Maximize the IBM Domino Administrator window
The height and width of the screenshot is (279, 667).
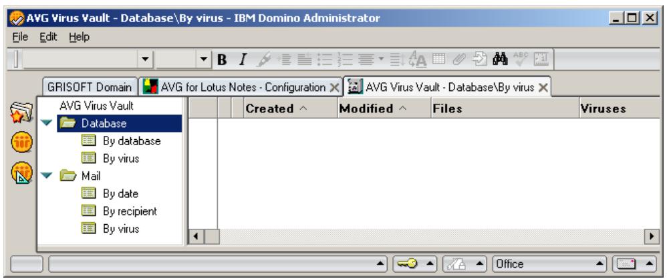click(x=634, y=18)
